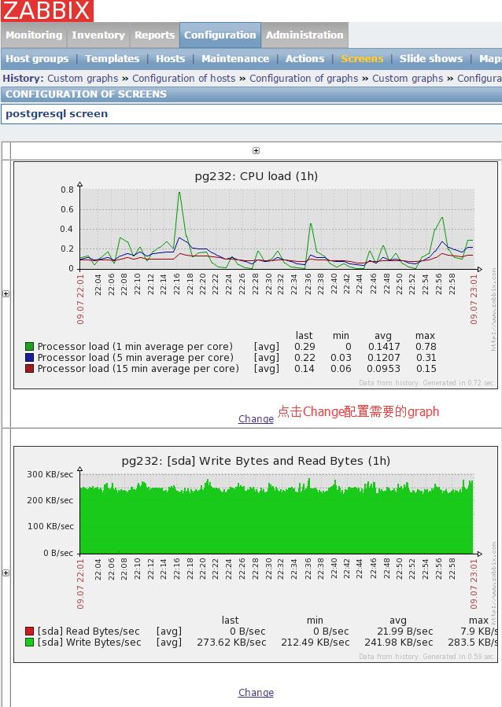502x707 pixels.
Task: Click red swatch for sda Read Bytes/sec
Action: [x=30, y=632]
